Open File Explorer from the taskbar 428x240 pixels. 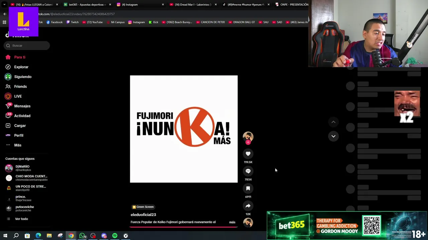[49, 236]
